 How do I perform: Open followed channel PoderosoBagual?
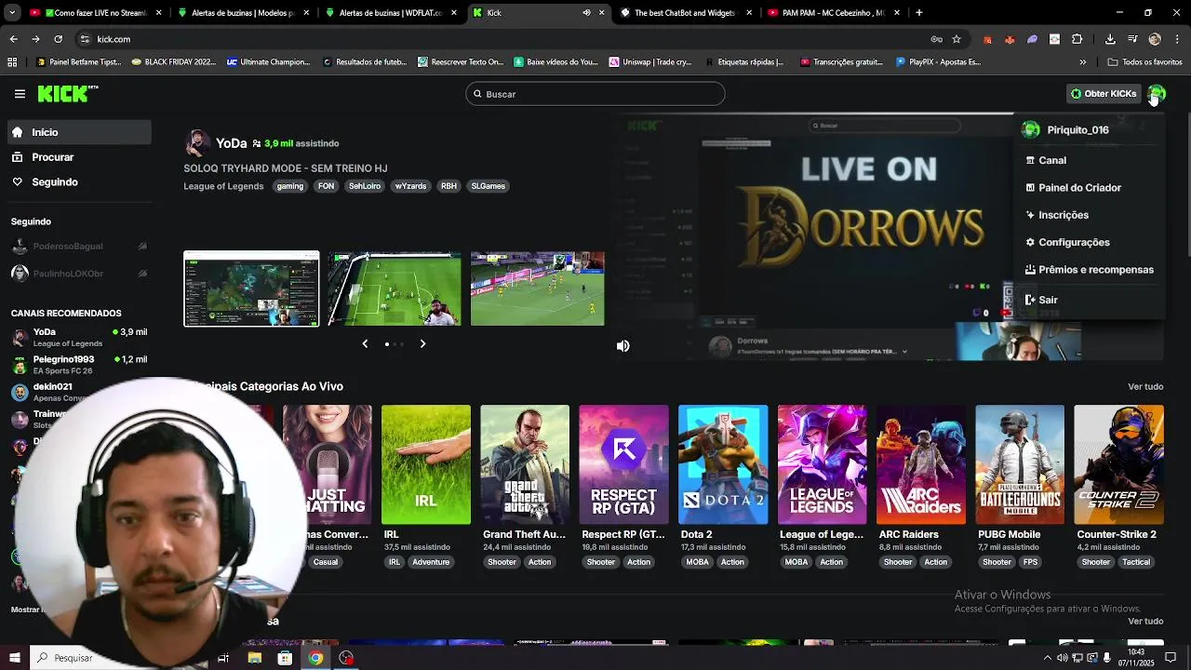pos(78,247)
